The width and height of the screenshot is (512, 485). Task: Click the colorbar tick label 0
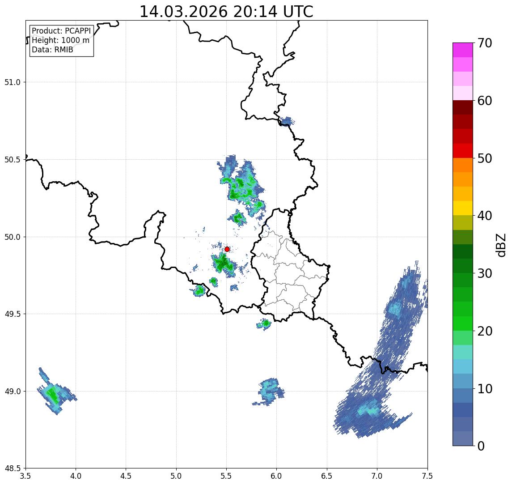click(481, 446)
